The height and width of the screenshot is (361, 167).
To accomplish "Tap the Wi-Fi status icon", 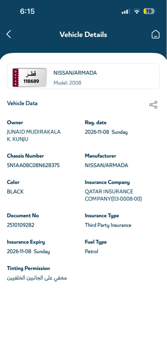I will [137, 11].
